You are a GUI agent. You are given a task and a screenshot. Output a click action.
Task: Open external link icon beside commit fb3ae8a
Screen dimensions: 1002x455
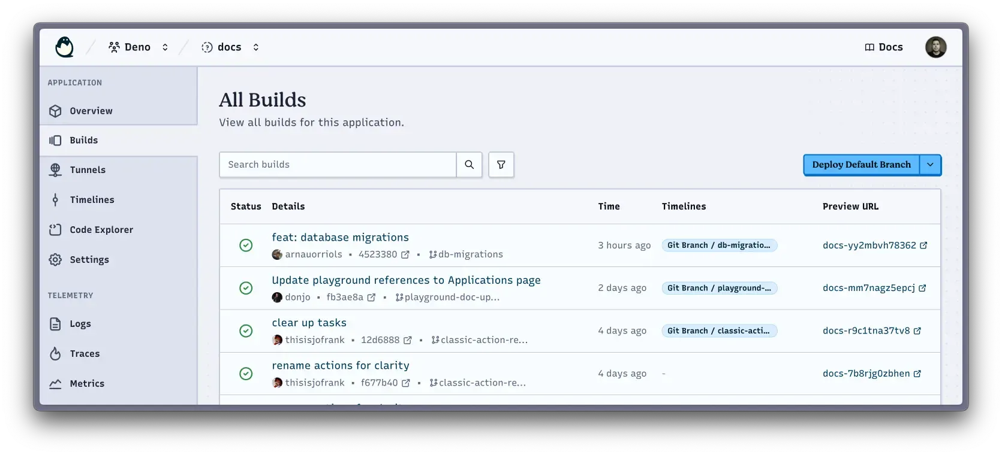pyautogui.click(x=372, y=298)
